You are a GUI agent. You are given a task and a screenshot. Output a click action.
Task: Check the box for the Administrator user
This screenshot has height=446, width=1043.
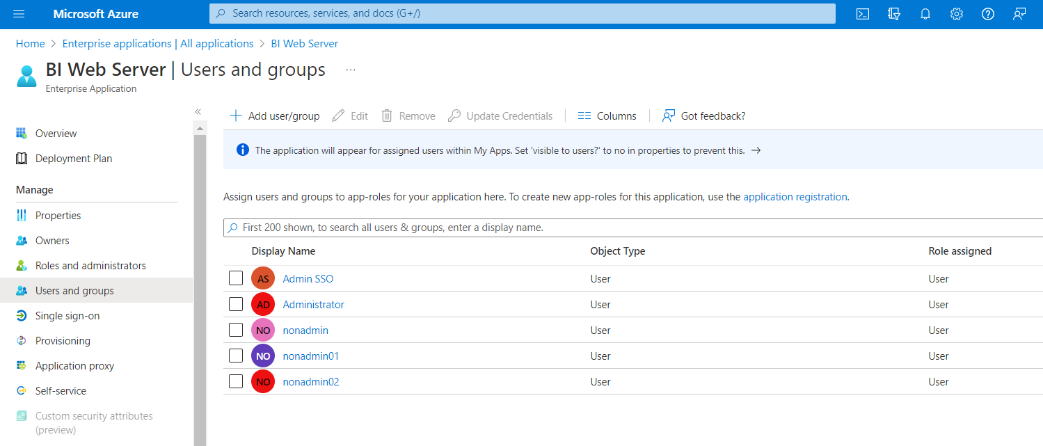(x=236, y=304)
